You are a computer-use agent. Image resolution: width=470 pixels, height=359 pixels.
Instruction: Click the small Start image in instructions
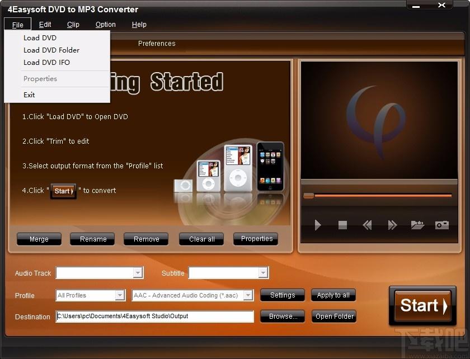[x=63, y=191]
